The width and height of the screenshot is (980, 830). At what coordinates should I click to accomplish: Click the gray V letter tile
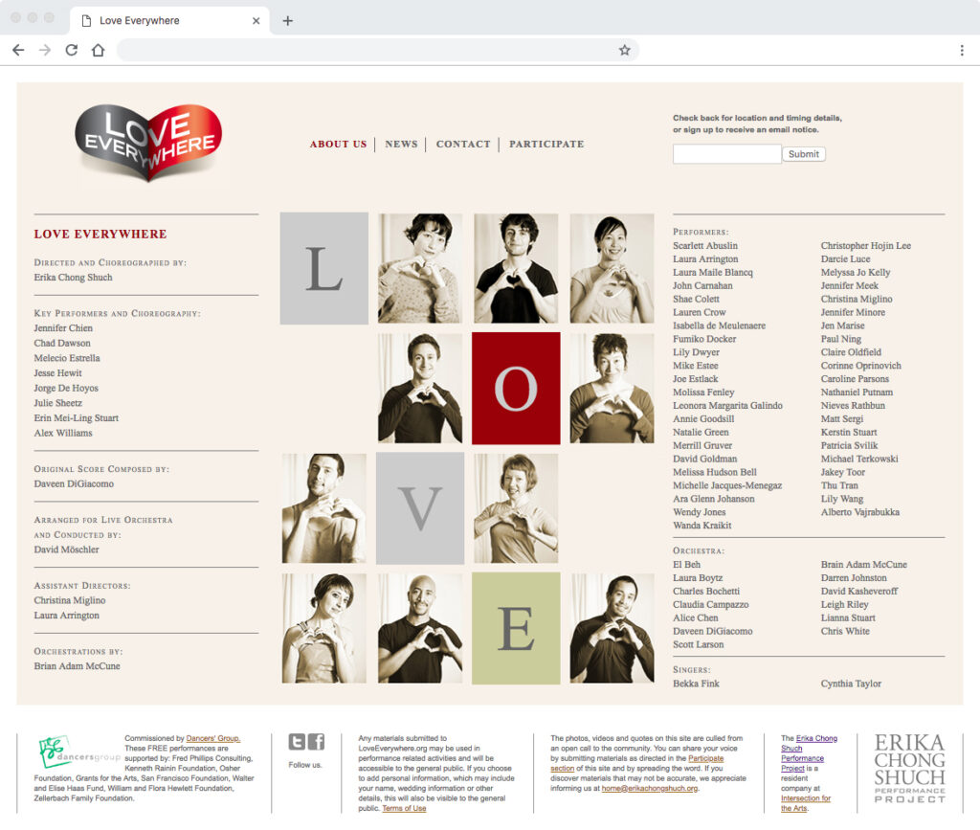click(x=420, y=508)
